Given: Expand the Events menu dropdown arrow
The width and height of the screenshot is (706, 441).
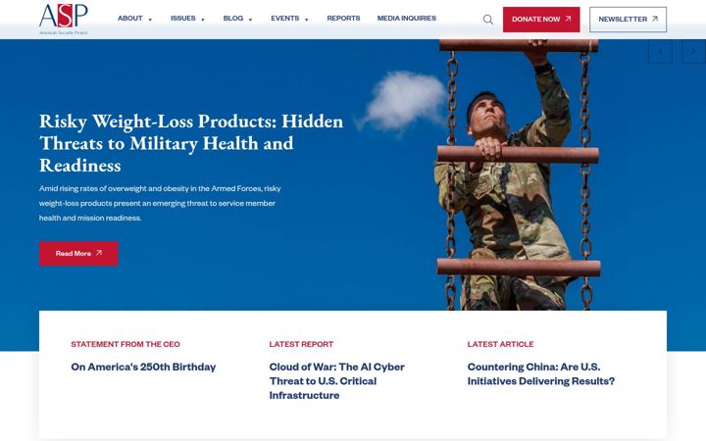Looking at the screenshot, I should (x=306, y=20).
